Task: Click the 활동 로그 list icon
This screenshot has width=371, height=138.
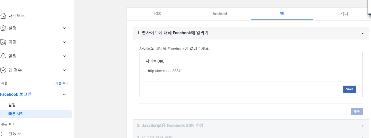Action: tap(3, 134)
